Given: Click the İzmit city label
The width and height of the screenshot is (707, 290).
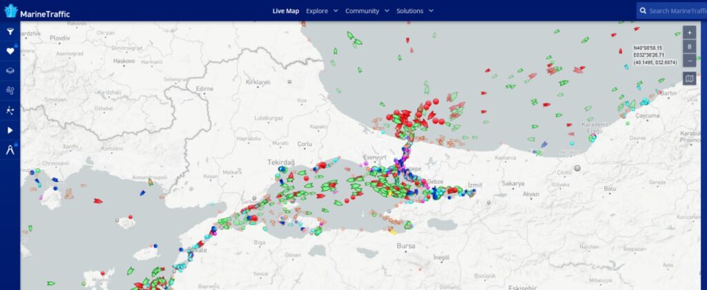Looking at the screenshot, I should point(475,185).
